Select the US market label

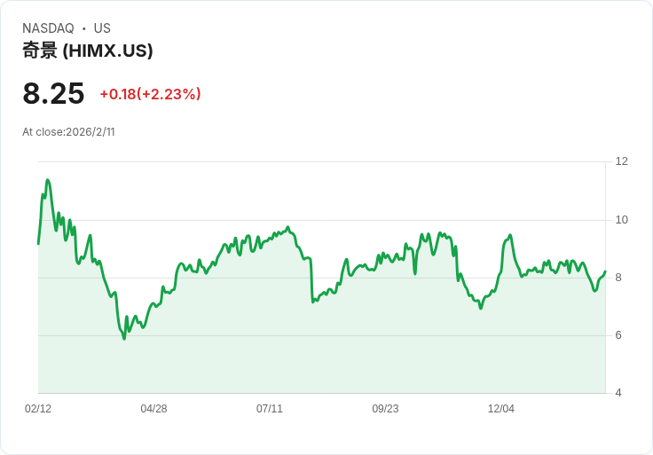102,28
